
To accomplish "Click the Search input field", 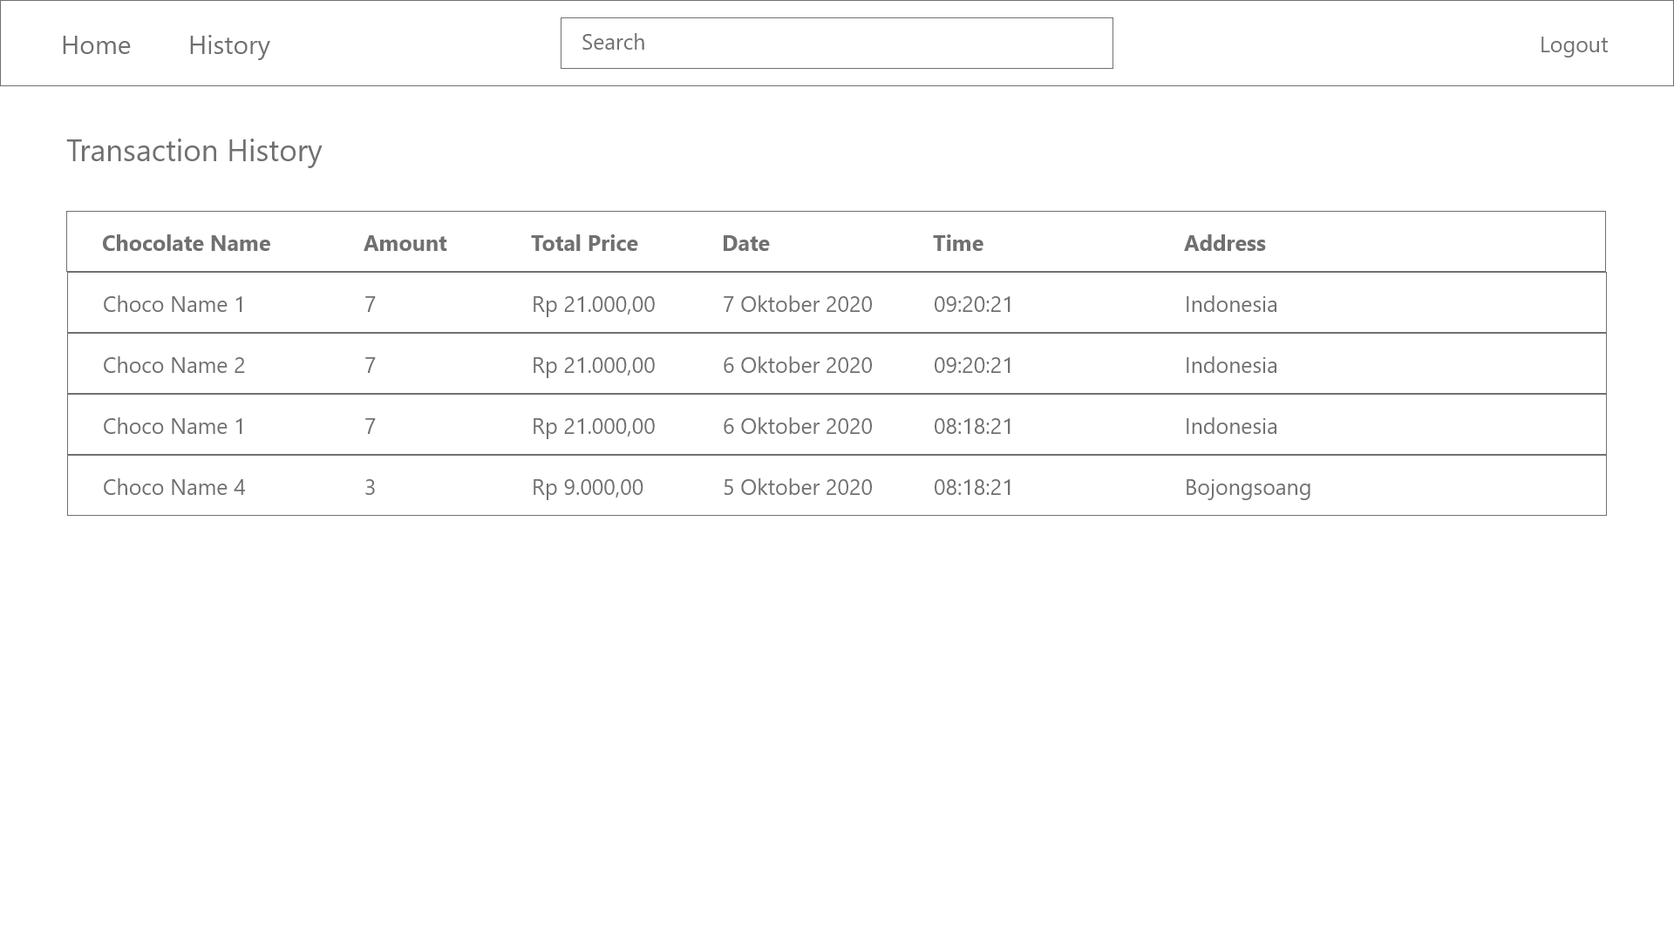I will click(x=836, y=43).
